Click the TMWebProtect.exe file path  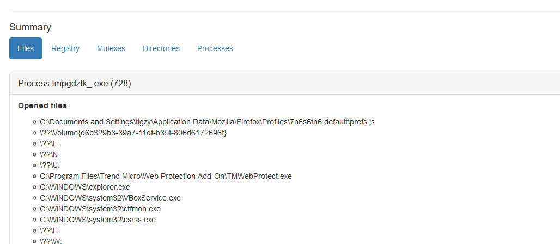(166, 176)
